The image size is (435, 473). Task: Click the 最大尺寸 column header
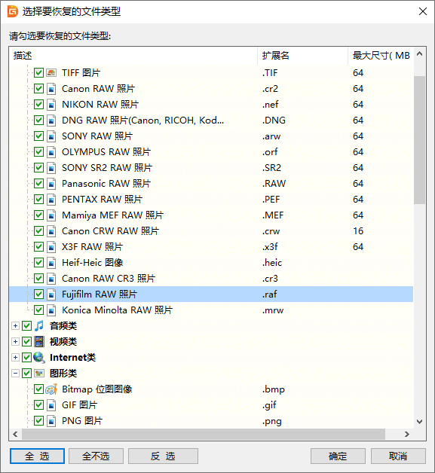[x=381, y=56]
